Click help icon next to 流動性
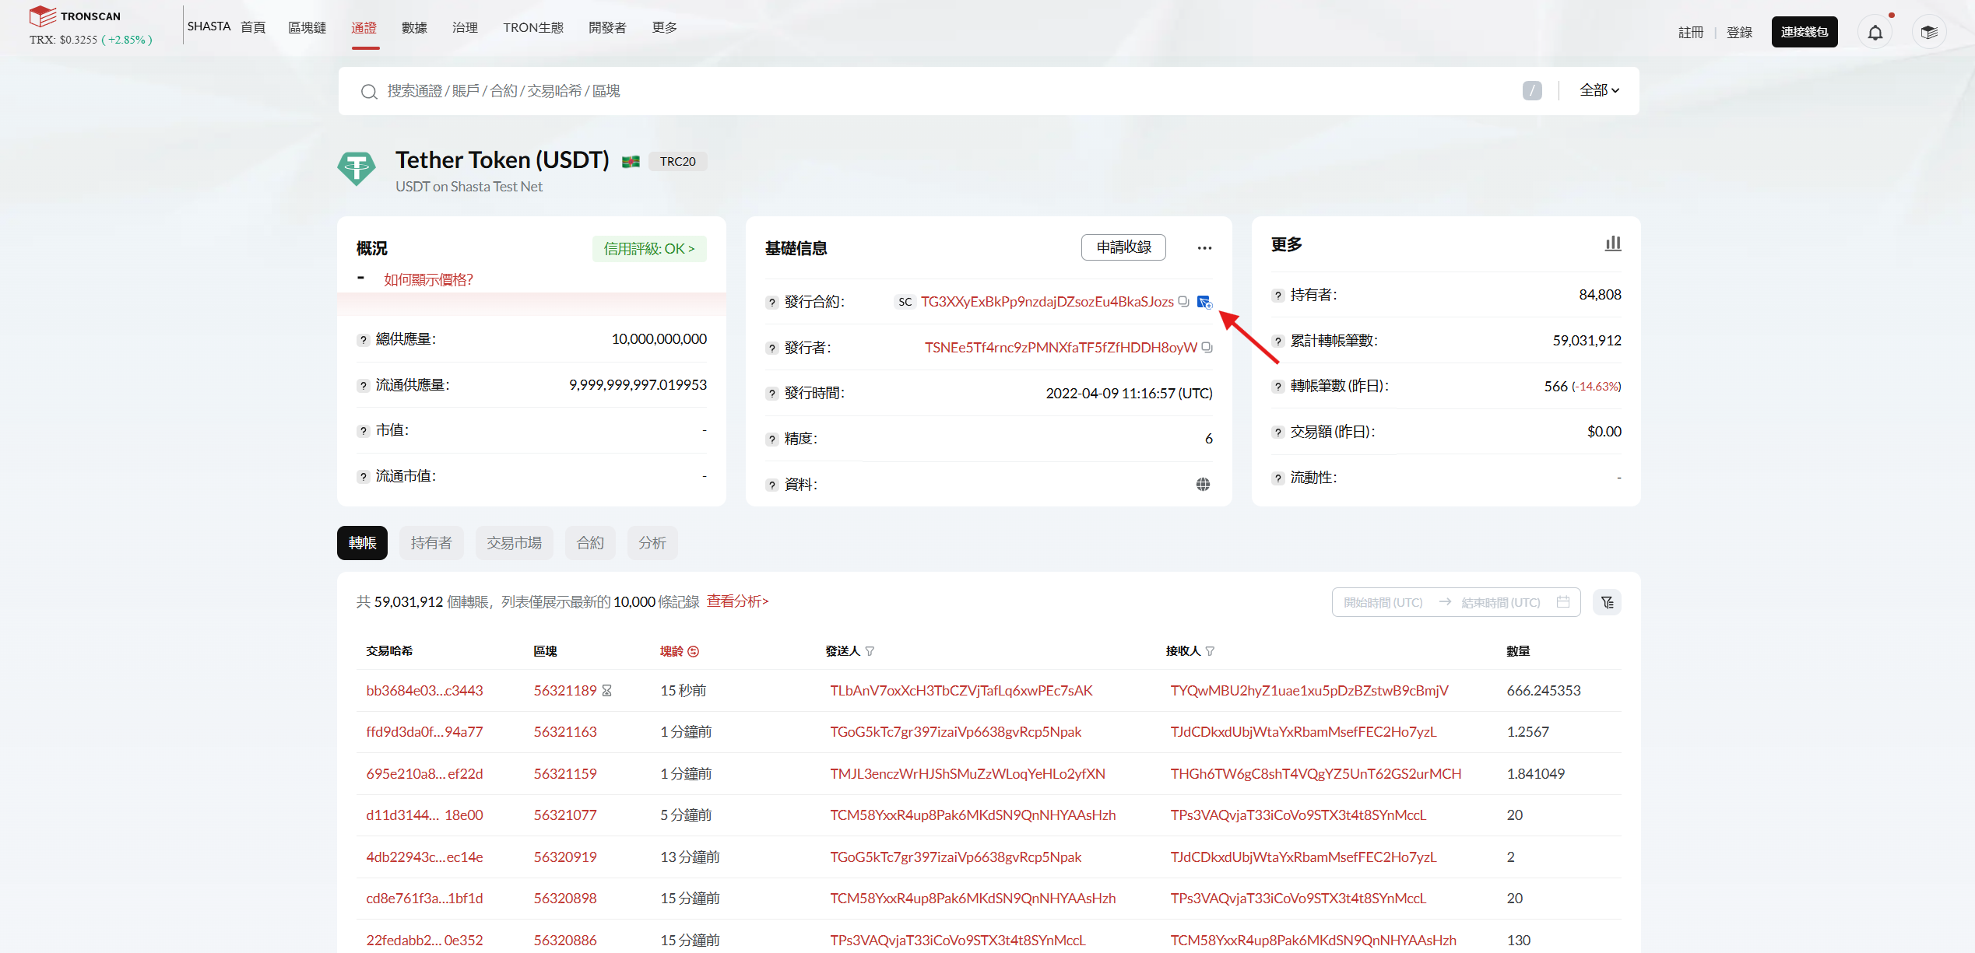 [x=1277, y=478]
